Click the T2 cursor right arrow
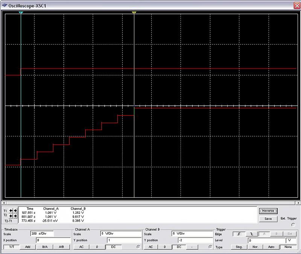 click(15, 216)
